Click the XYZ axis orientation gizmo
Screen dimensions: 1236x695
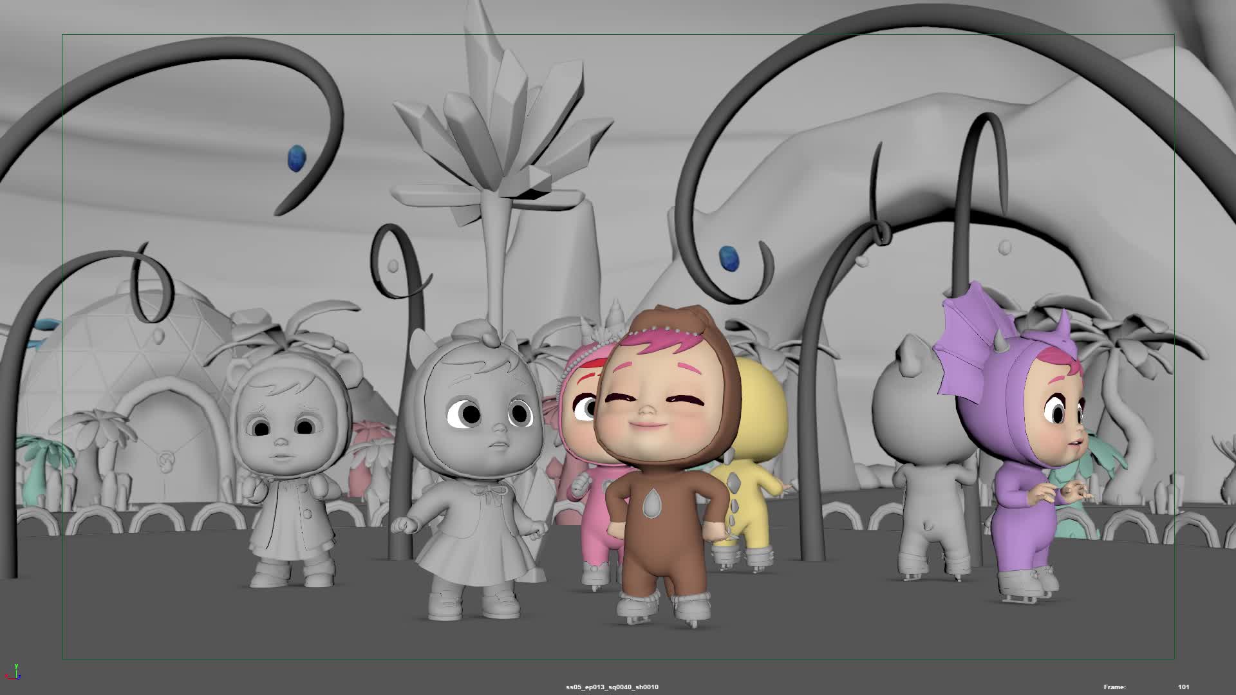coord(14,672)
